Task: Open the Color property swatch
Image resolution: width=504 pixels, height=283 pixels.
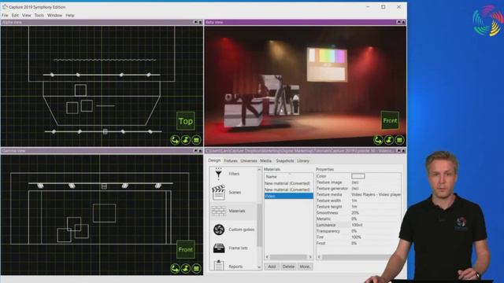Action: [x=358, y=176]
